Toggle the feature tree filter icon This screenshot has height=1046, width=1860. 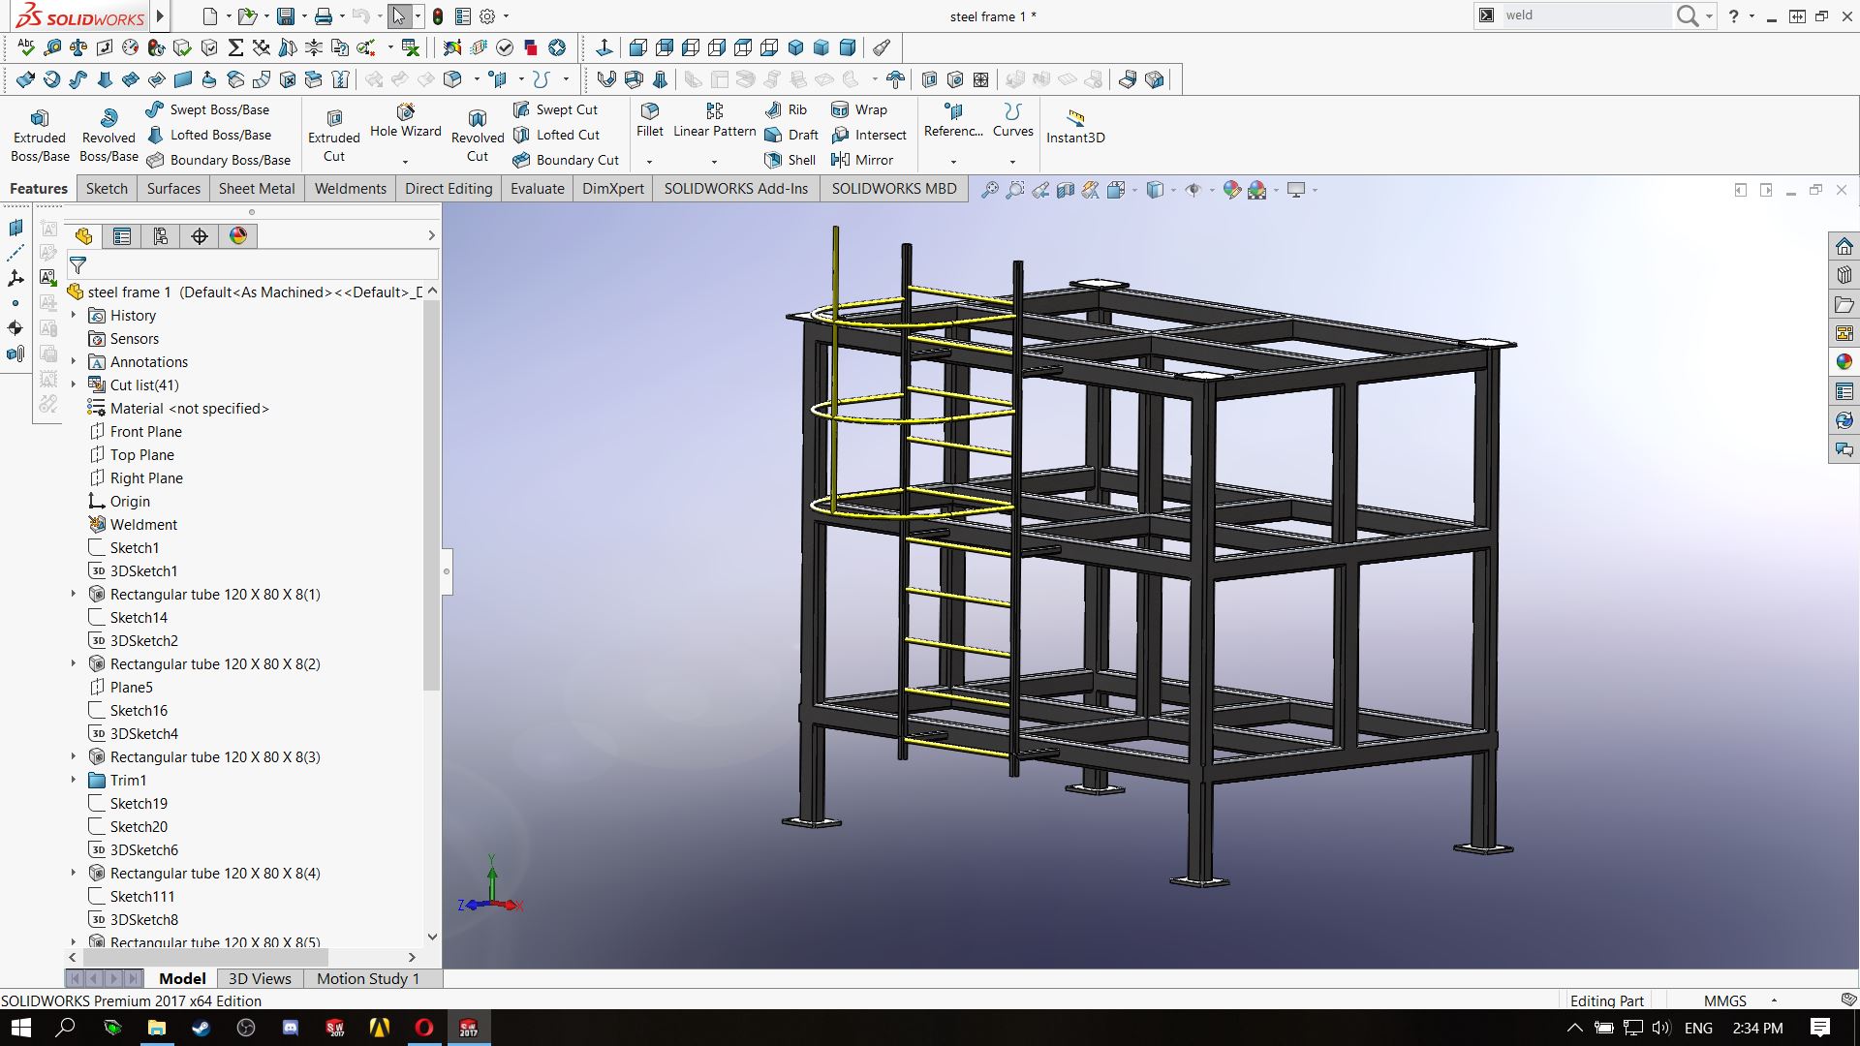click(78, 264)
